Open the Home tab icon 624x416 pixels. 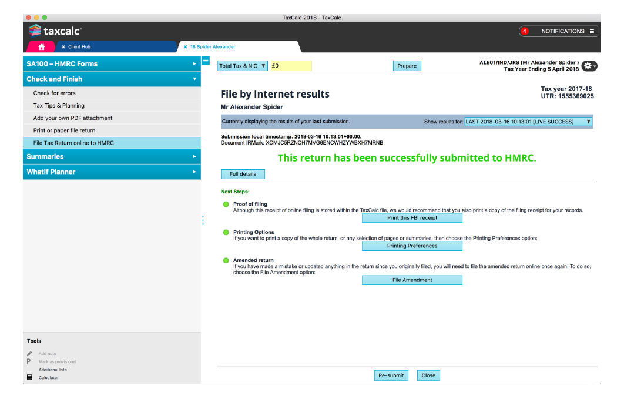coord(41,47)
